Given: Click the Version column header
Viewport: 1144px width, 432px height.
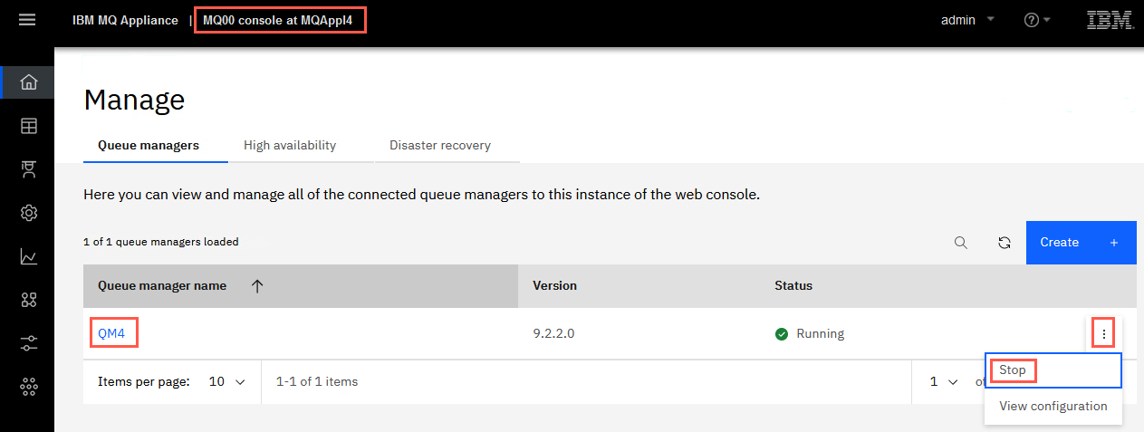Looking at the screenshot, I should pyautogui.click(x=554, y=285).
